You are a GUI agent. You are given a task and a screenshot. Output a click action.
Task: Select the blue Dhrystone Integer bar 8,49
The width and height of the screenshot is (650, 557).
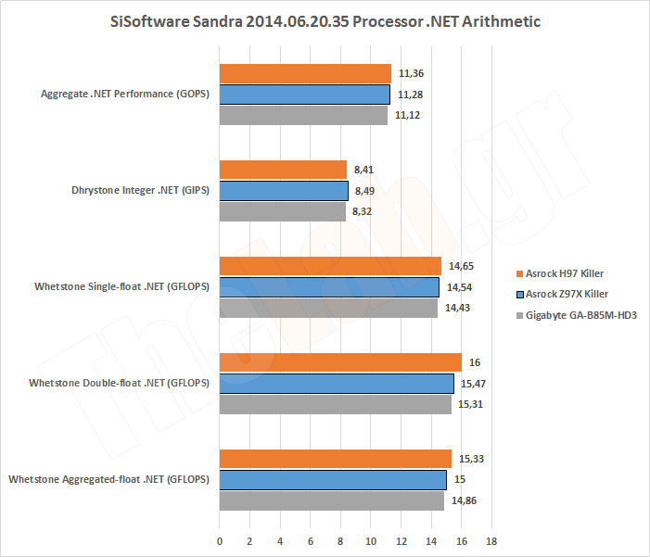click(284, 190)
